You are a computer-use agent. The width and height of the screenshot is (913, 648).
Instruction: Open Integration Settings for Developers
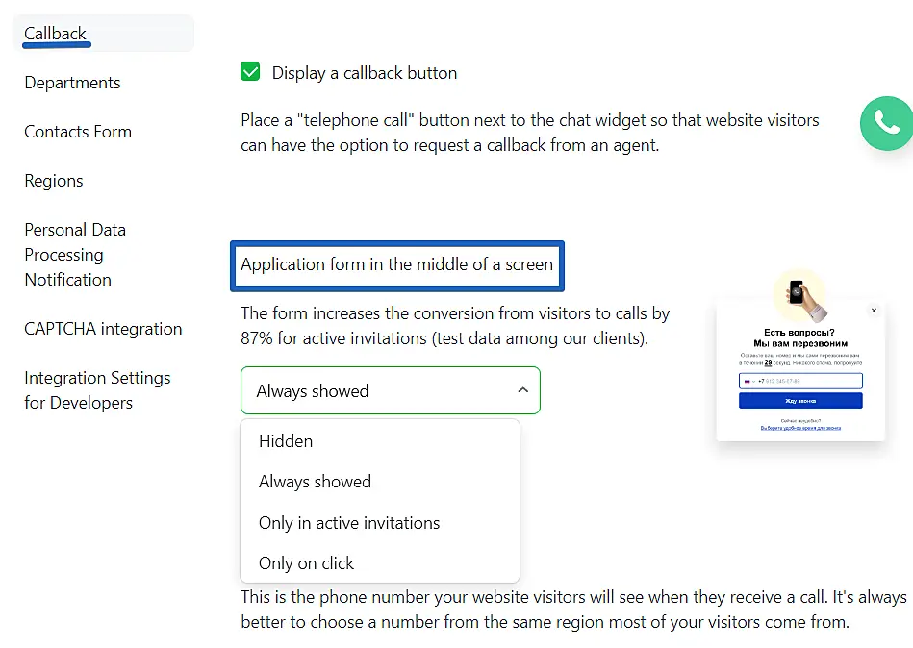[x=96, y=389]
